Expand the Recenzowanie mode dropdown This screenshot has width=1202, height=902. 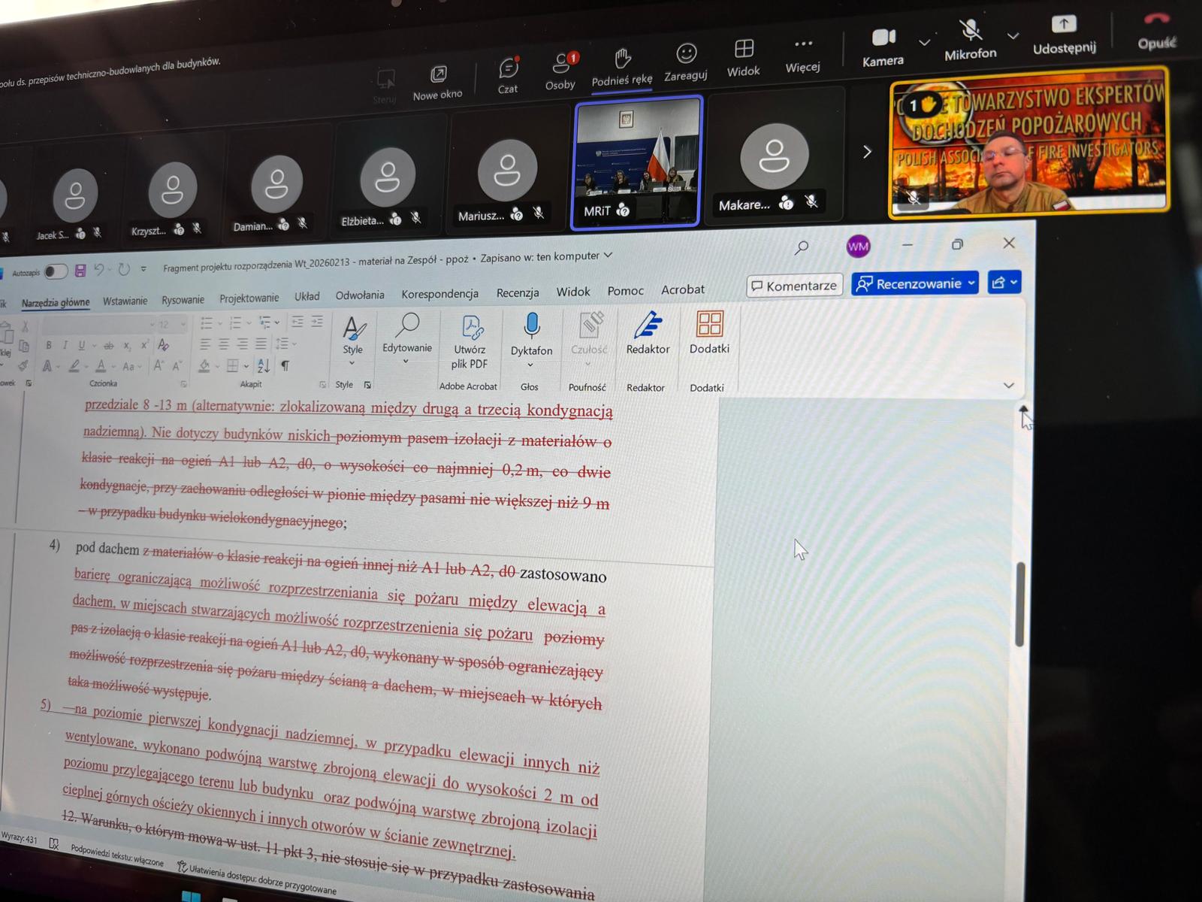click(972, 283)
